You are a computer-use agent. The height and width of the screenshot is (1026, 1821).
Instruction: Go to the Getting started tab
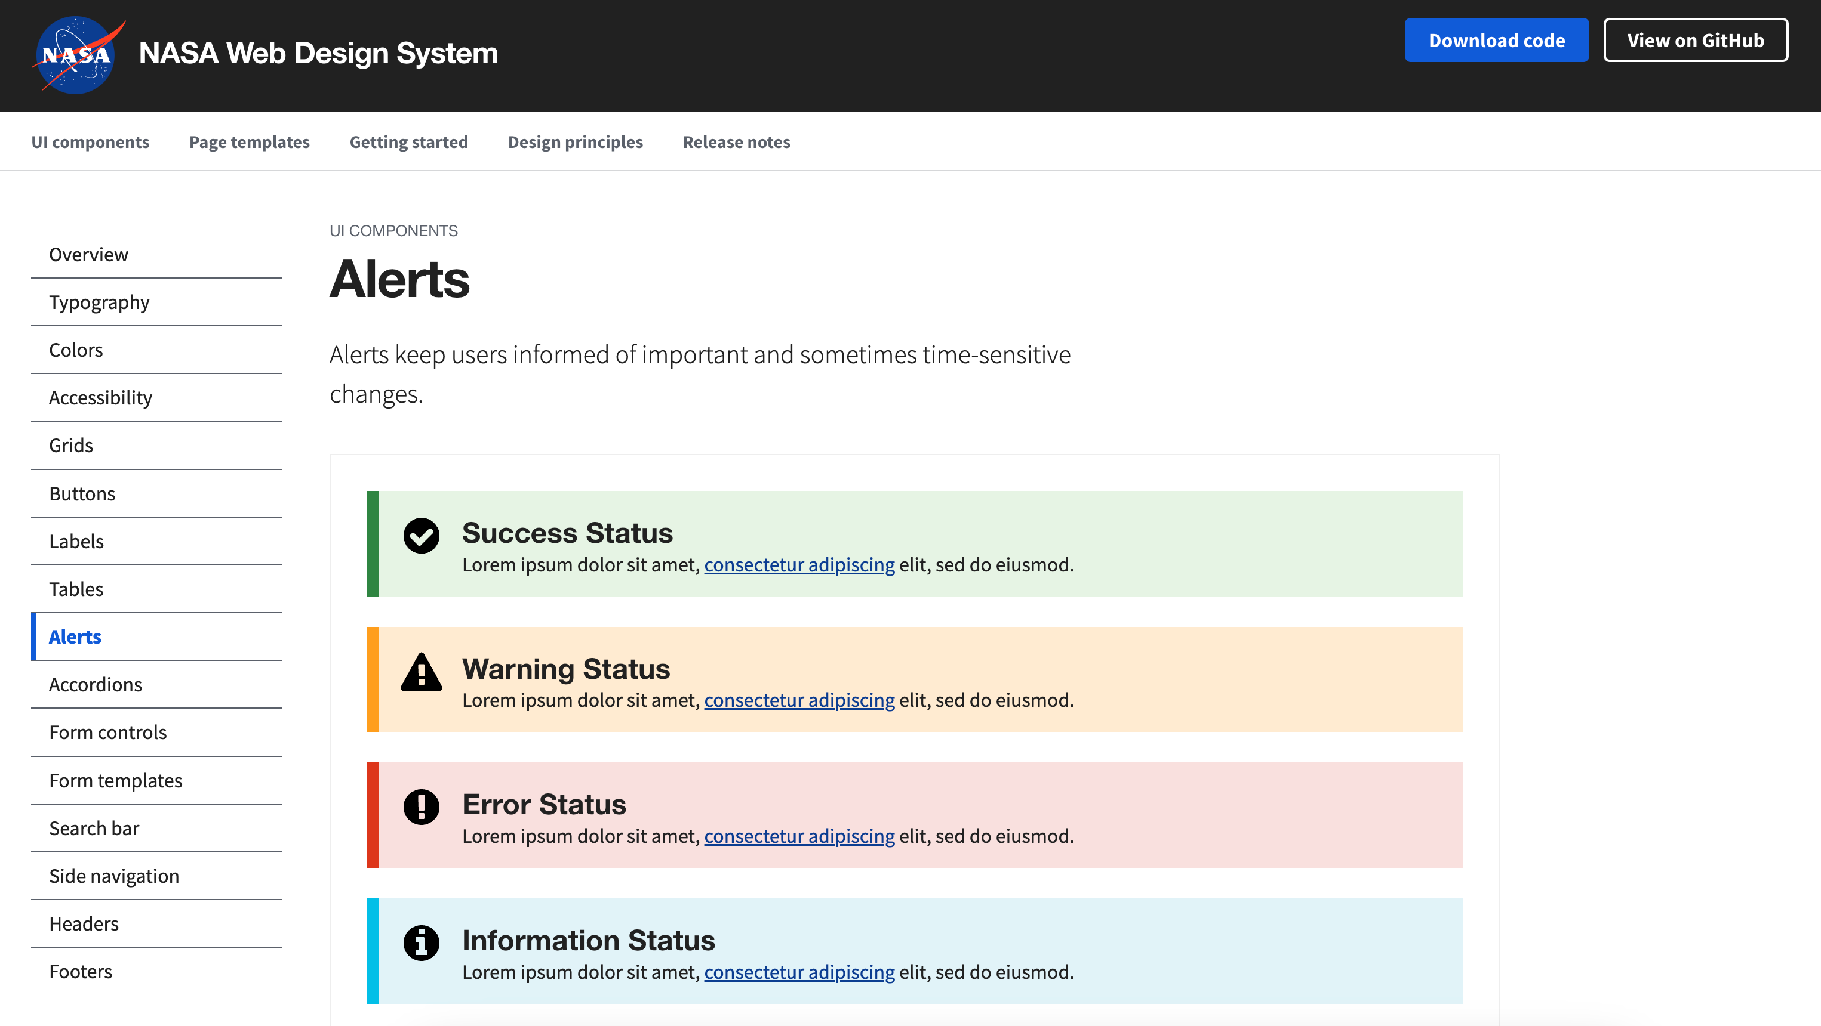408,142
